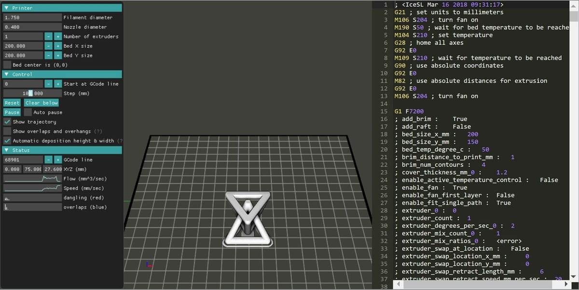579x290 pixels.
Task: Increase number of extruders with plus
Action: [57, 37]
